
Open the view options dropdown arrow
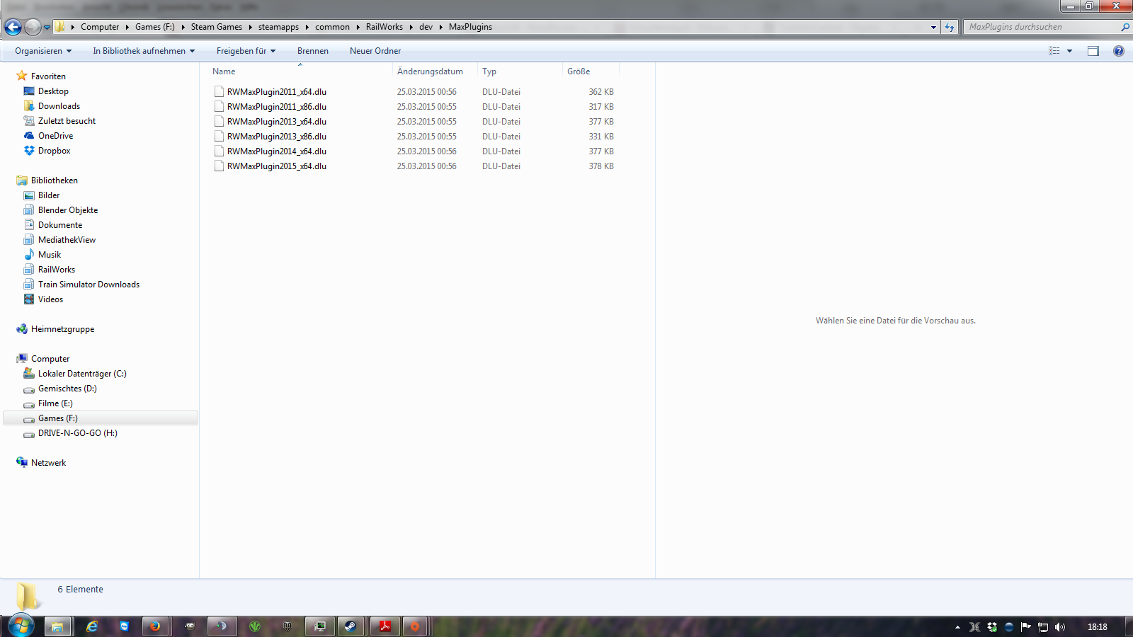[x=1069, y=51]
